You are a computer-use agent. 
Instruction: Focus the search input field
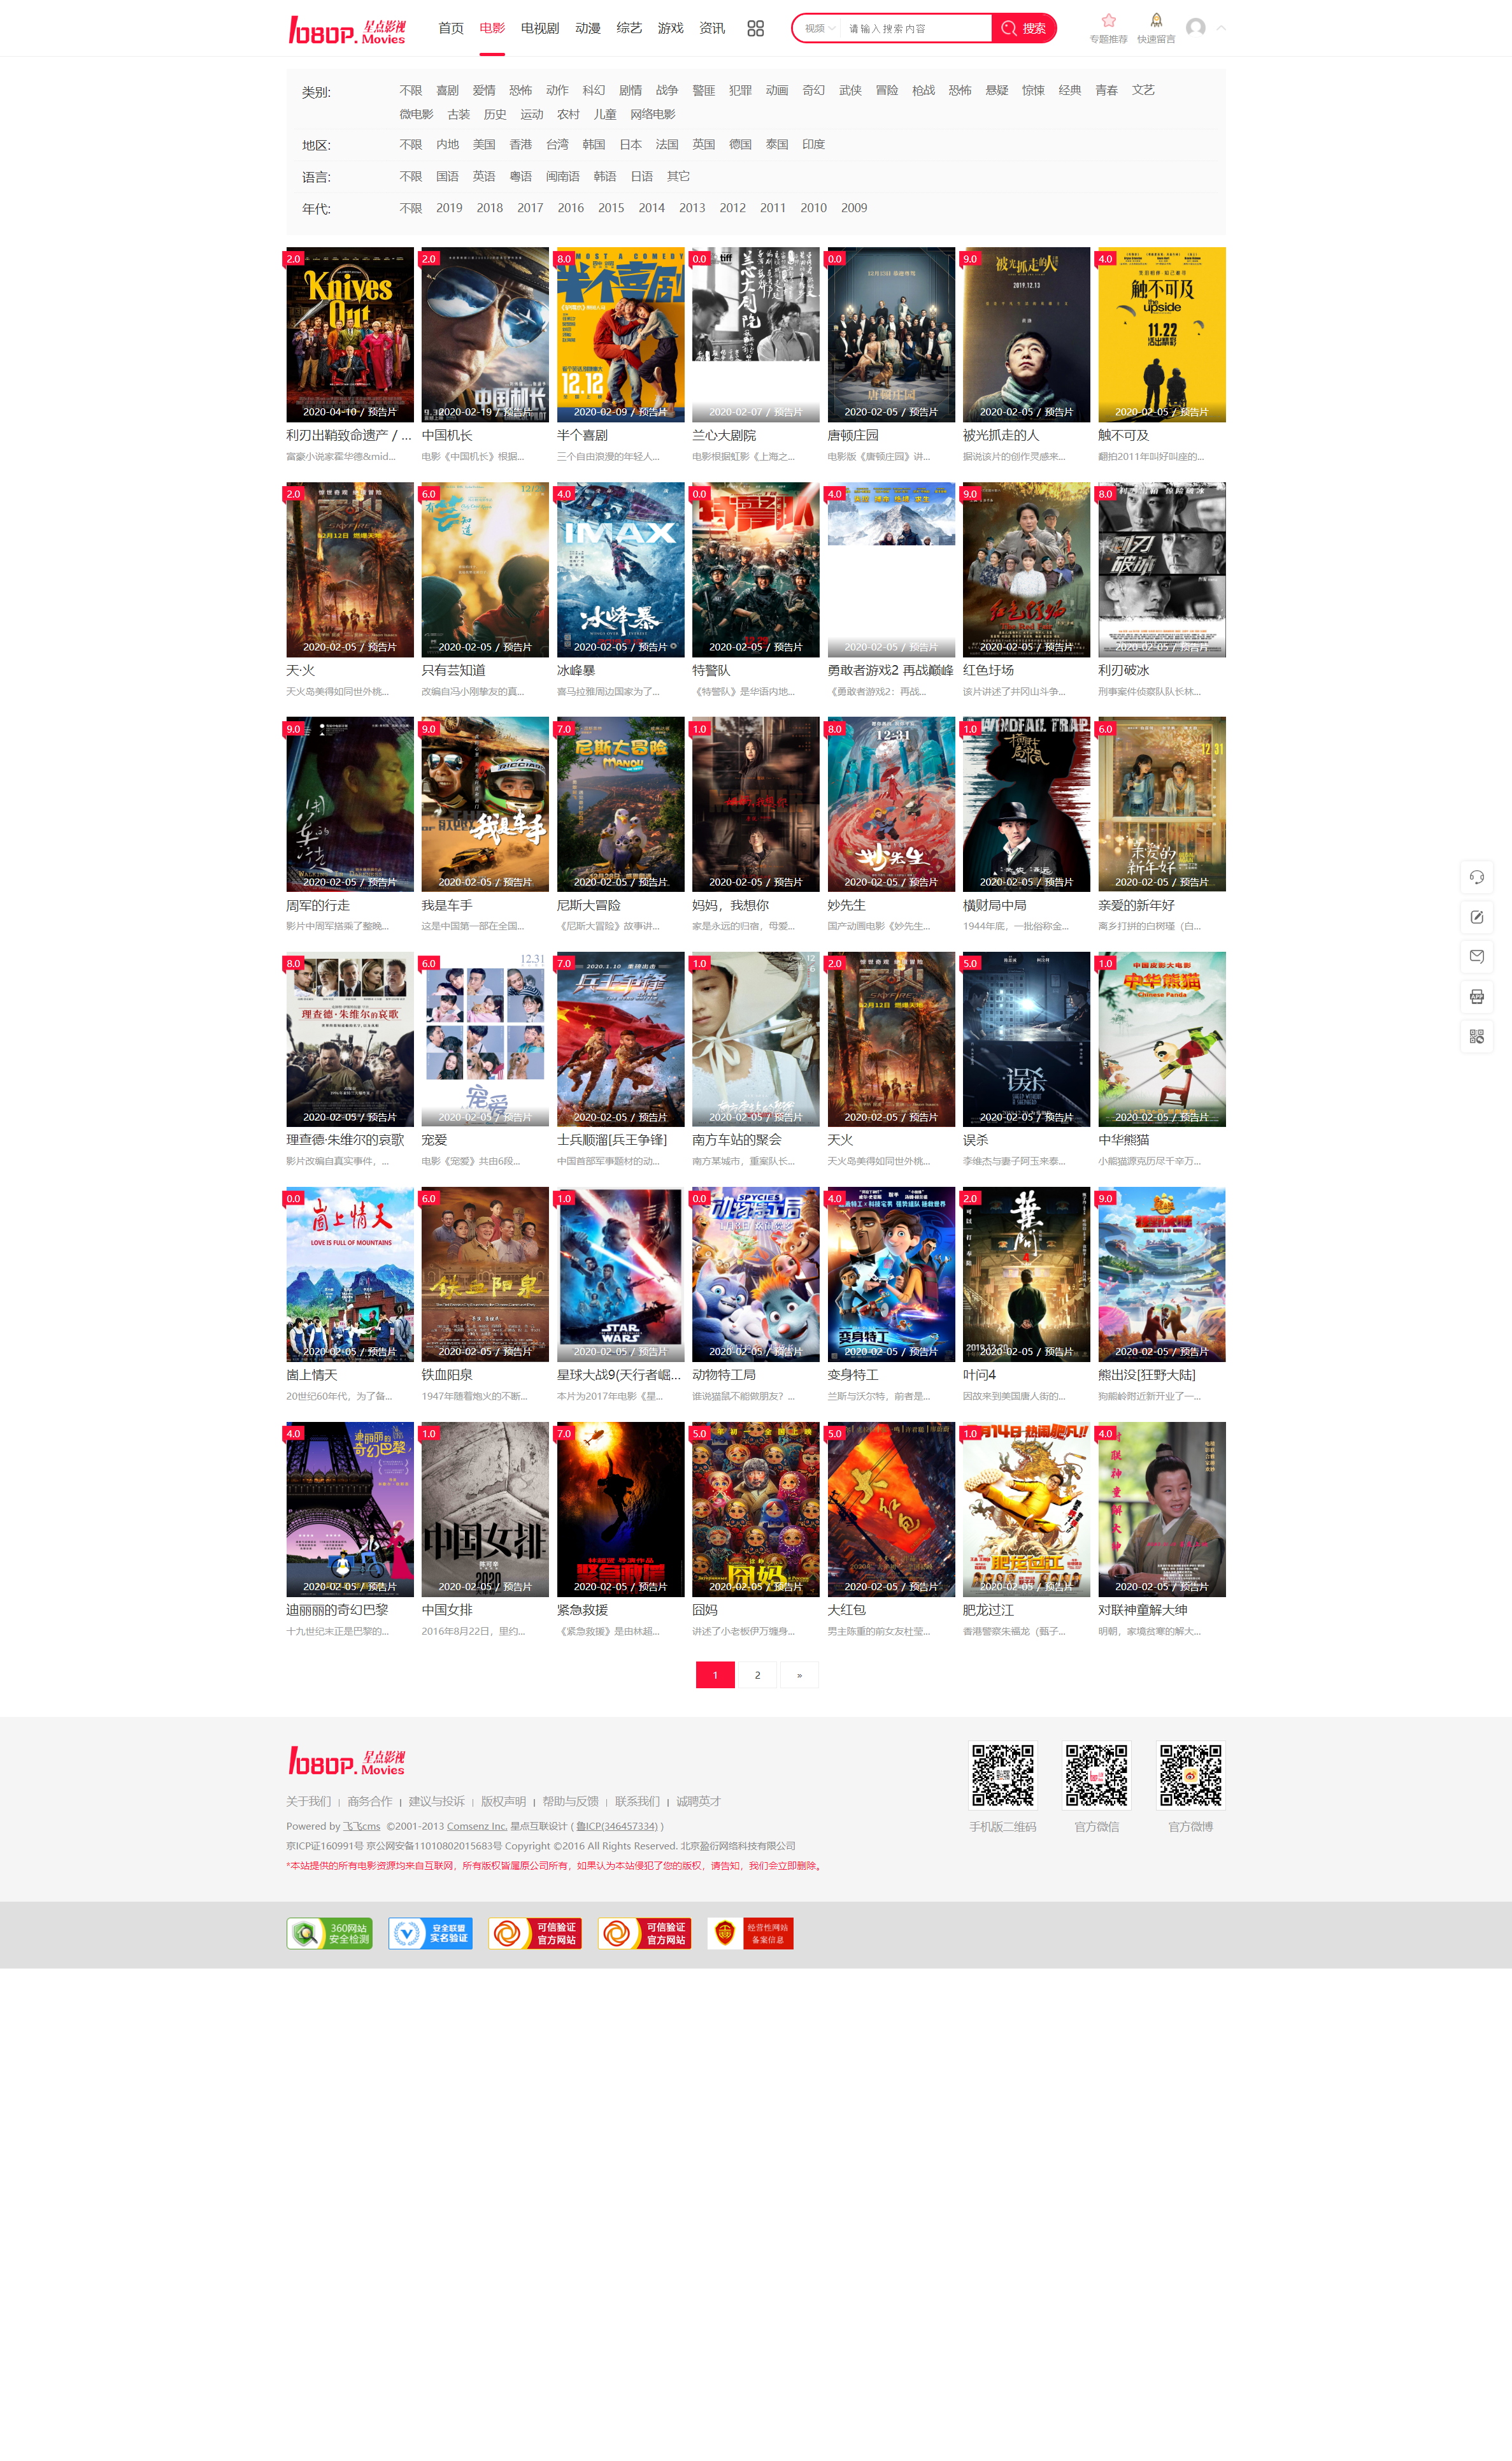[916, 28]
